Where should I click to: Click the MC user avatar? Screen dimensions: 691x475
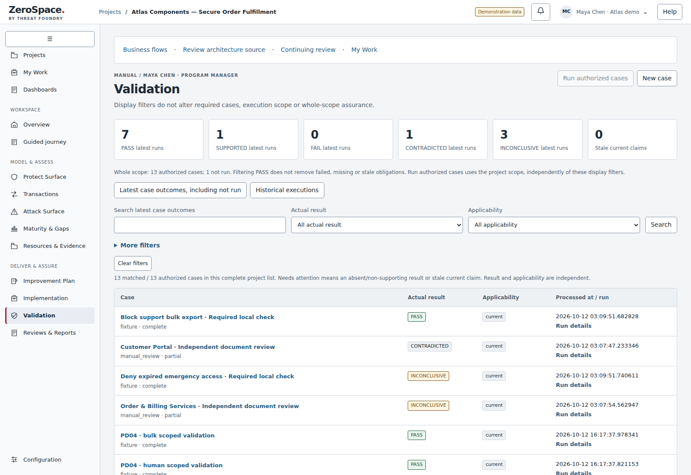click(x=566, y=12)
